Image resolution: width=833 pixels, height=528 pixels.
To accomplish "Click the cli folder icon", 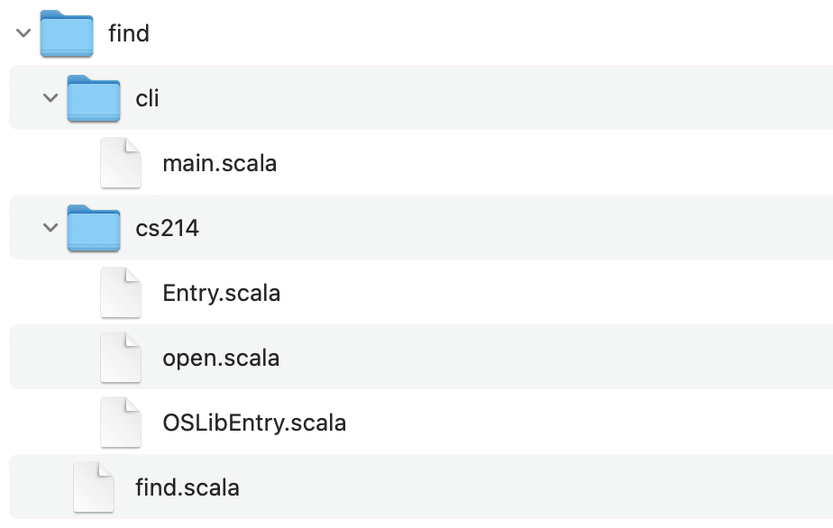I will click(94, 98).
